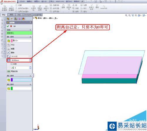Open the Insert (插入) menu

click(44, 1)
